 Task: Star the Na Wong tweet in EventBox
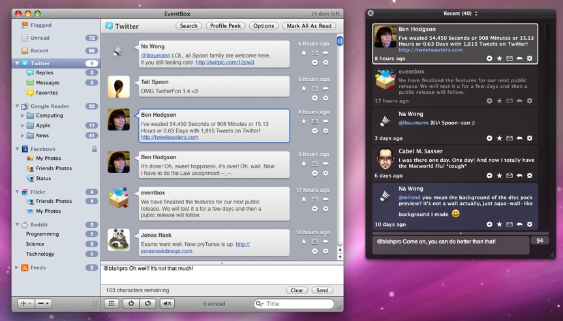point(304,53)
